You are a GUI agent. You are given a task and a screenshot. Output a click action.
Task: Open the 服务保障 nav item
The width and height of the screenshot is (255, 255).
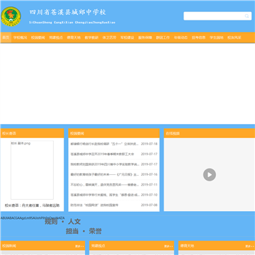pos(145,38)
